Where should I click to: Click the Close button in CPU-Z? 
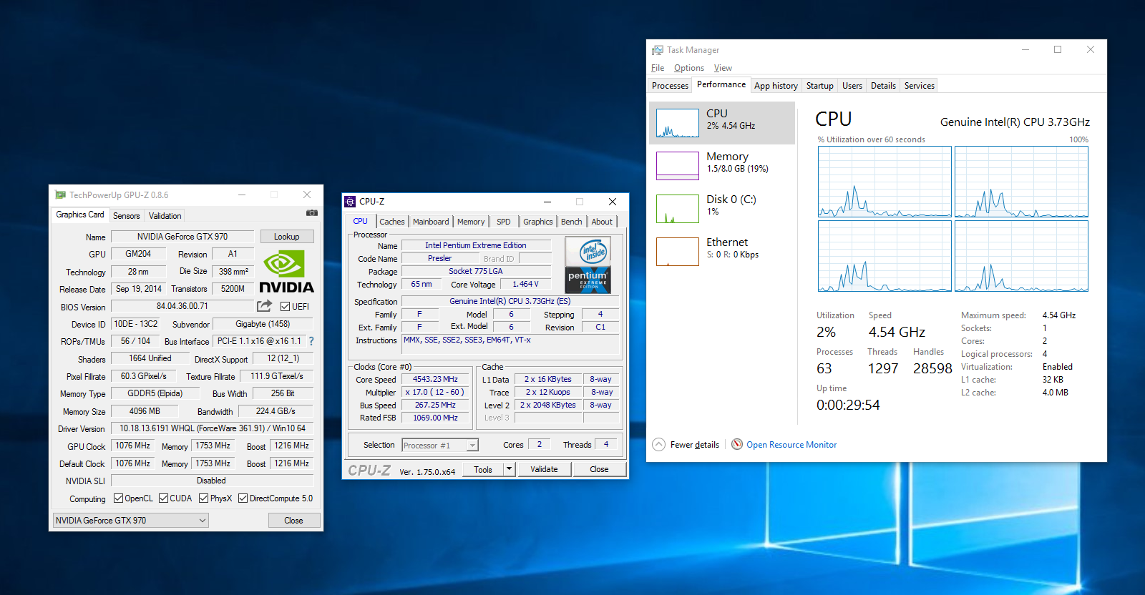click(x=600, y=469)
